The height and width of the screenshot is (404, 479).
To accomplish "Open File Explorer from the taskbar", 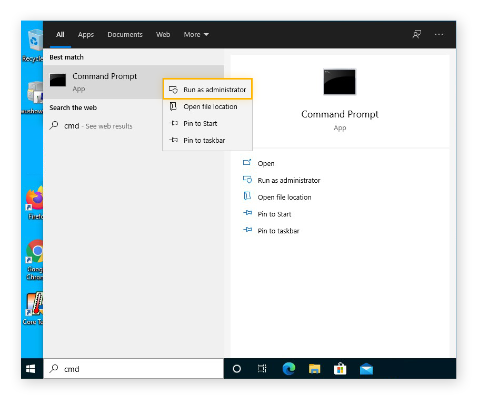I will [x=315, y=369].
